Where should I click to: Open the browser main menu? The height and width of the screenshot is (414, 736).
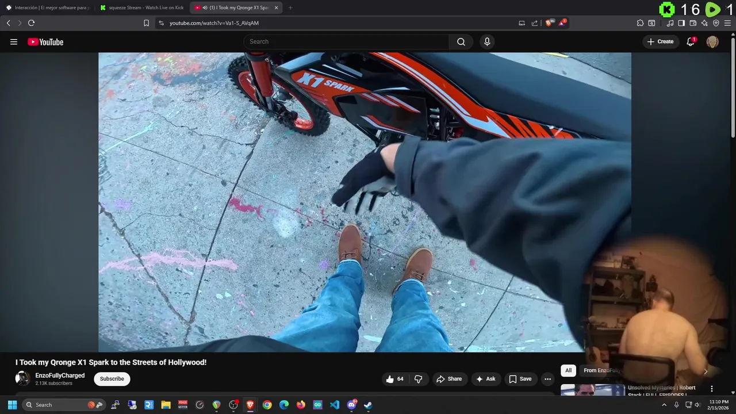[727, 23]
